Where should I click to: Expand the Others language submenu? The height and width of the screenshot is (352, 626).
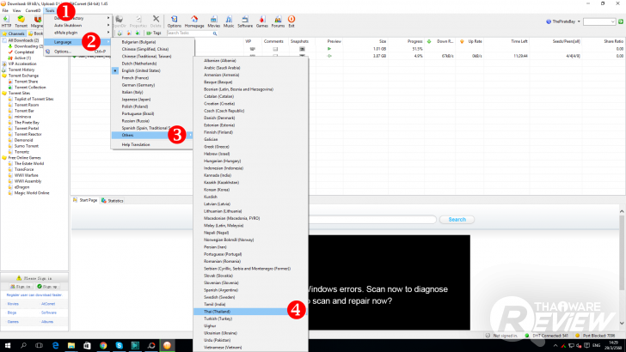tap(152, 135)
